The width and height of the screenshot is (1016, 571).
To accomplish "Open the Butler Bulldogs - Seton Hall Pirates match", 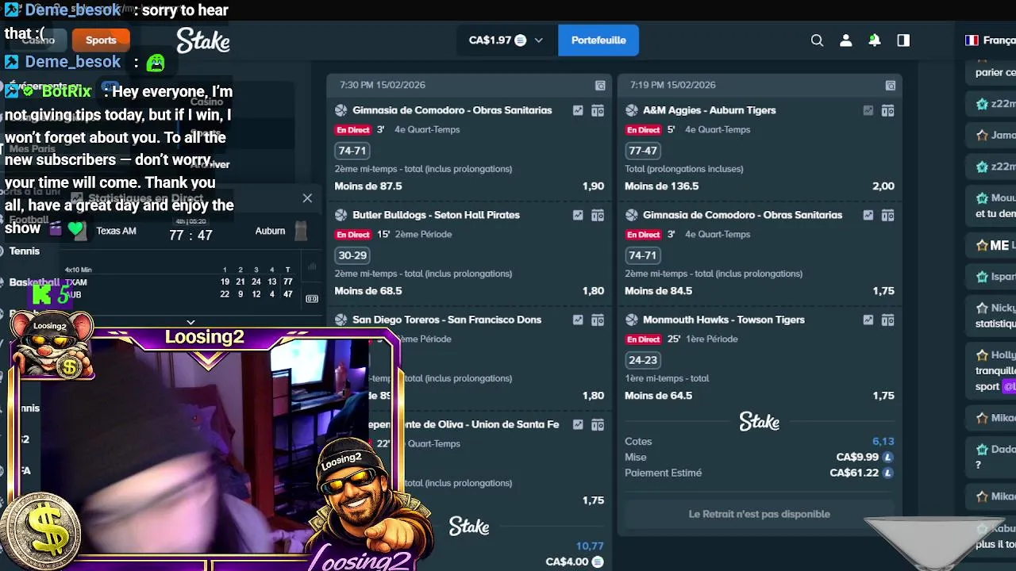I will [437, 215].
